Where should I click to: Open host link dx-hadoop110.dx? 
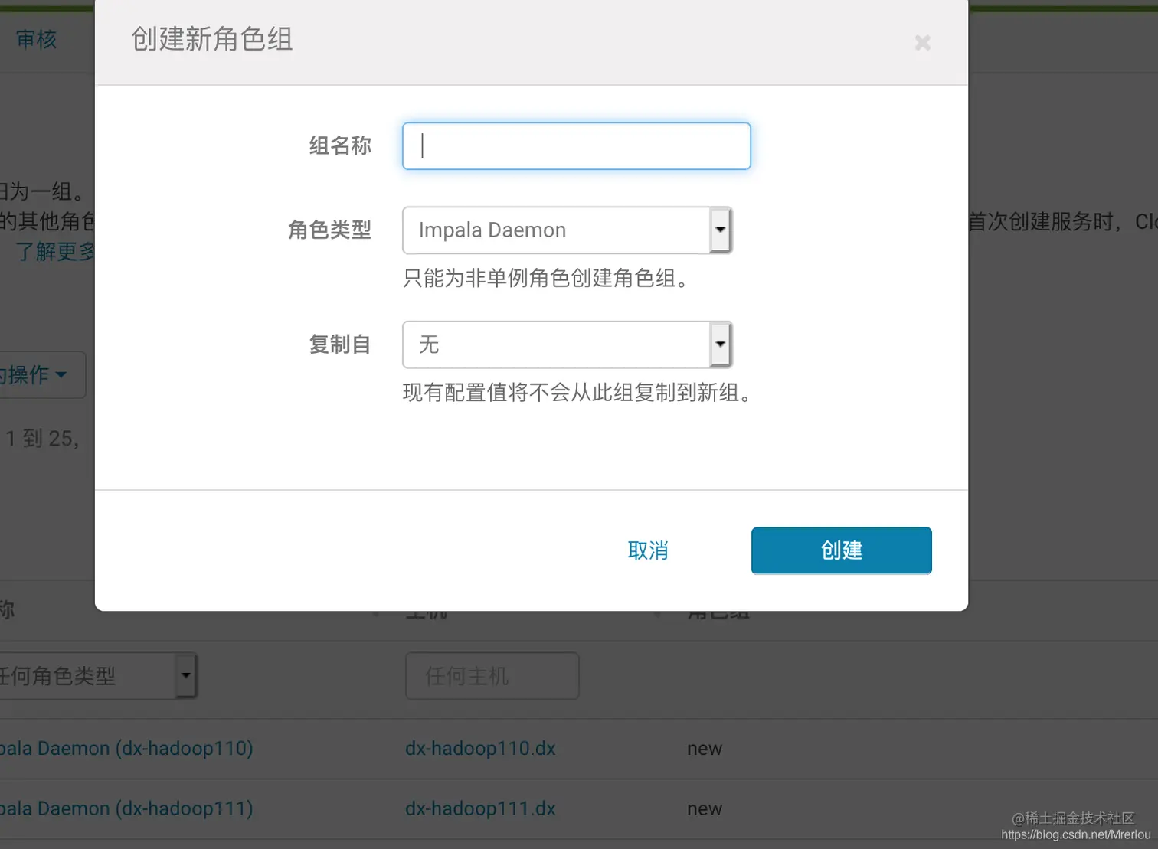pos(480,749)
